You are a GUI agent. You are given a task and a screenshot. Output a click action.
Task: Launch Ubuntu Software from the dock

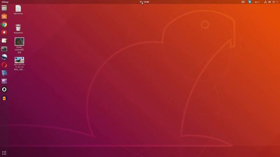coord(4,17)
